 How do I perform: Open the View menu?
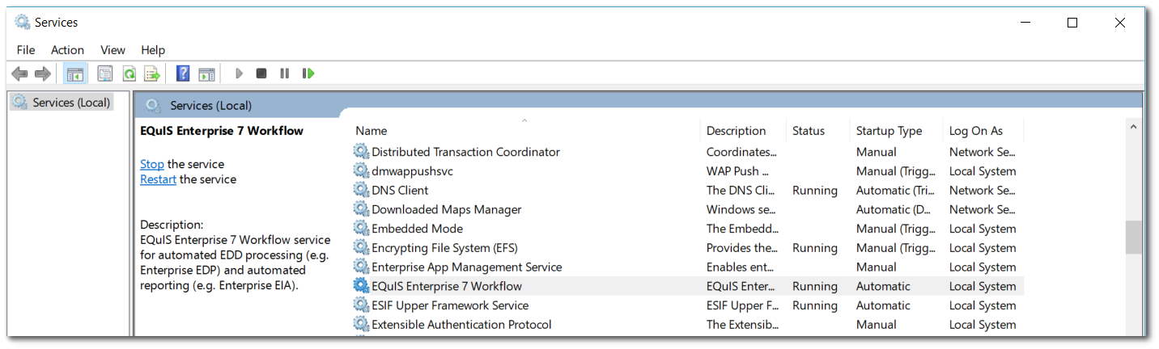coord(113,50)
